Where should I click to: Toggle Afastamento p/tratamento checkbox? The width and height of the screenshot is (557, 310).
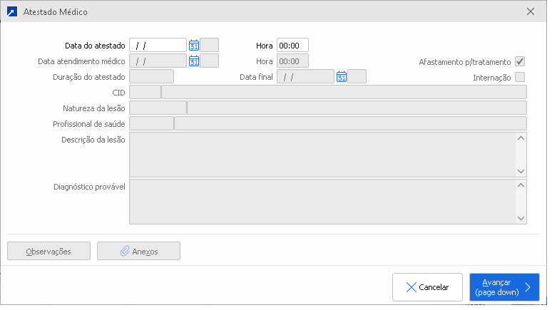point(520,61)
